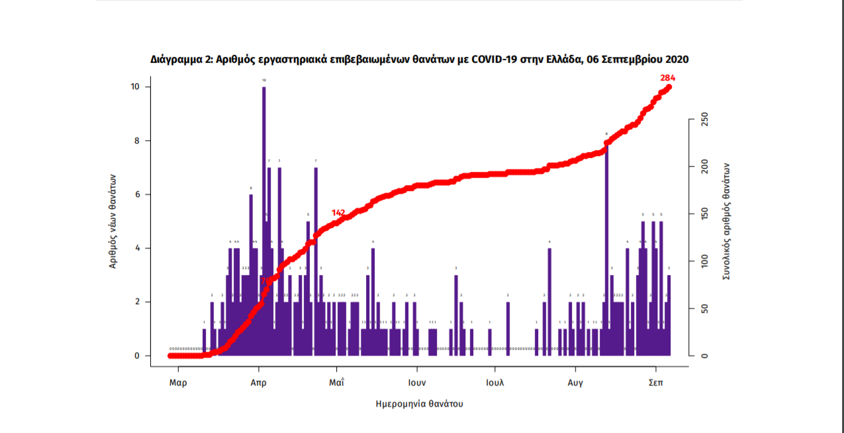Click the 200 tick on right axis
Viewport: 844px width, 433px height.
[x=705, y=167]
